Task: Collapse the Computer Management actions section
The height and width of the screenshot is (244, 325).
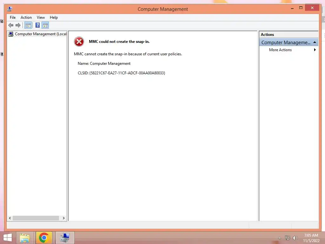Action: (315, 42)
